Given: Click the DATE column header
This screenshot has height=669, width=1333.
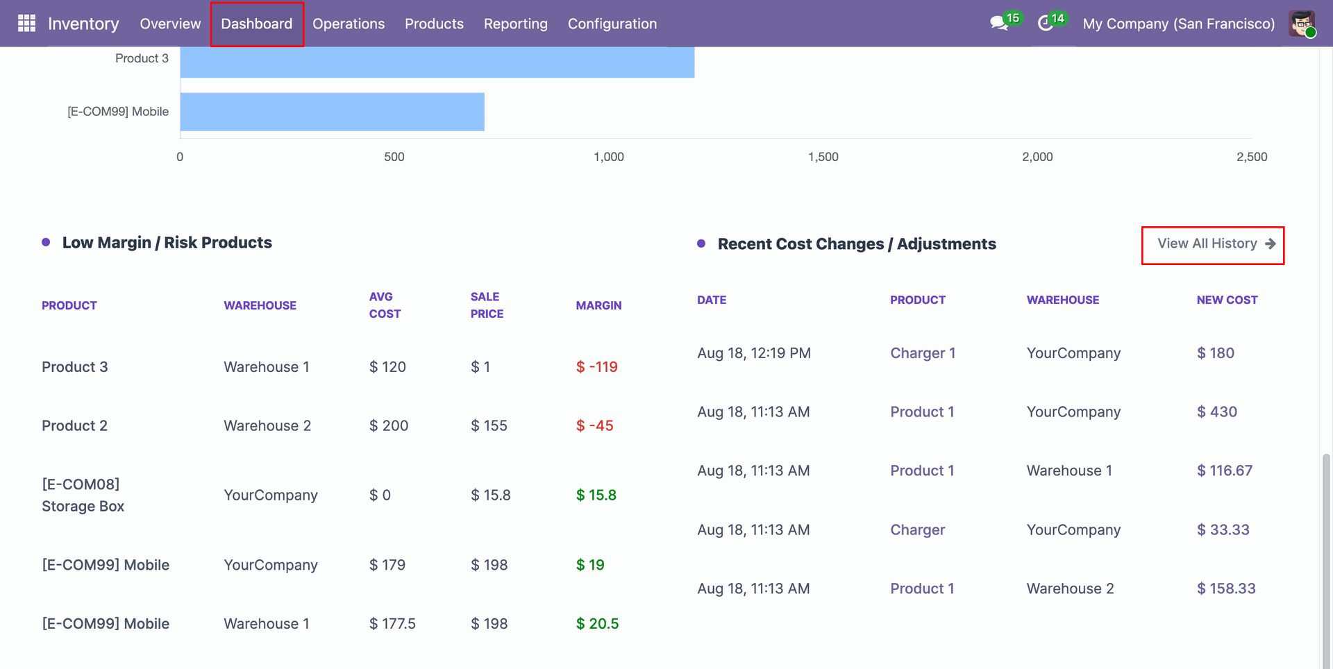Looking at the screenshot, I should coord(712,300).
